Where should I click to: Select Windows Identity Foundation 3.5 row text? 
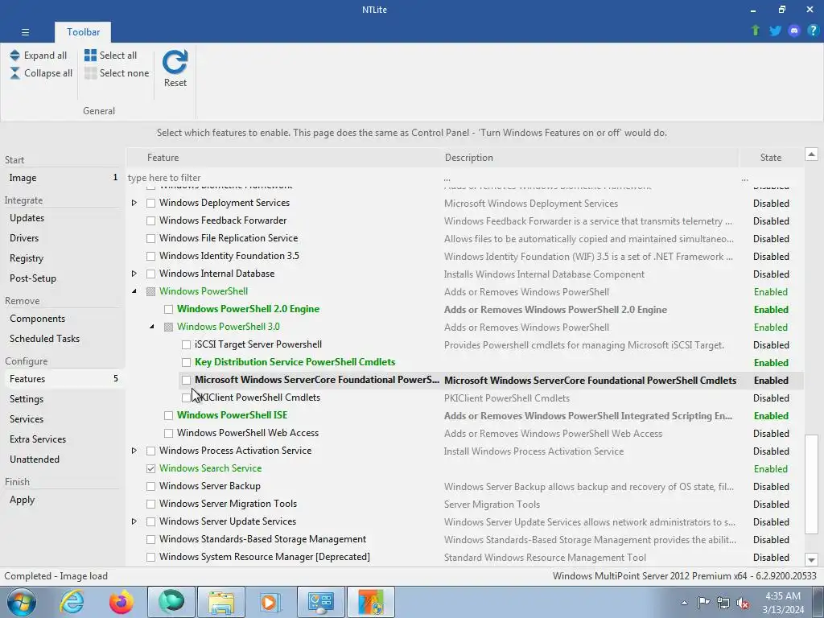click(x=229, y=256)
